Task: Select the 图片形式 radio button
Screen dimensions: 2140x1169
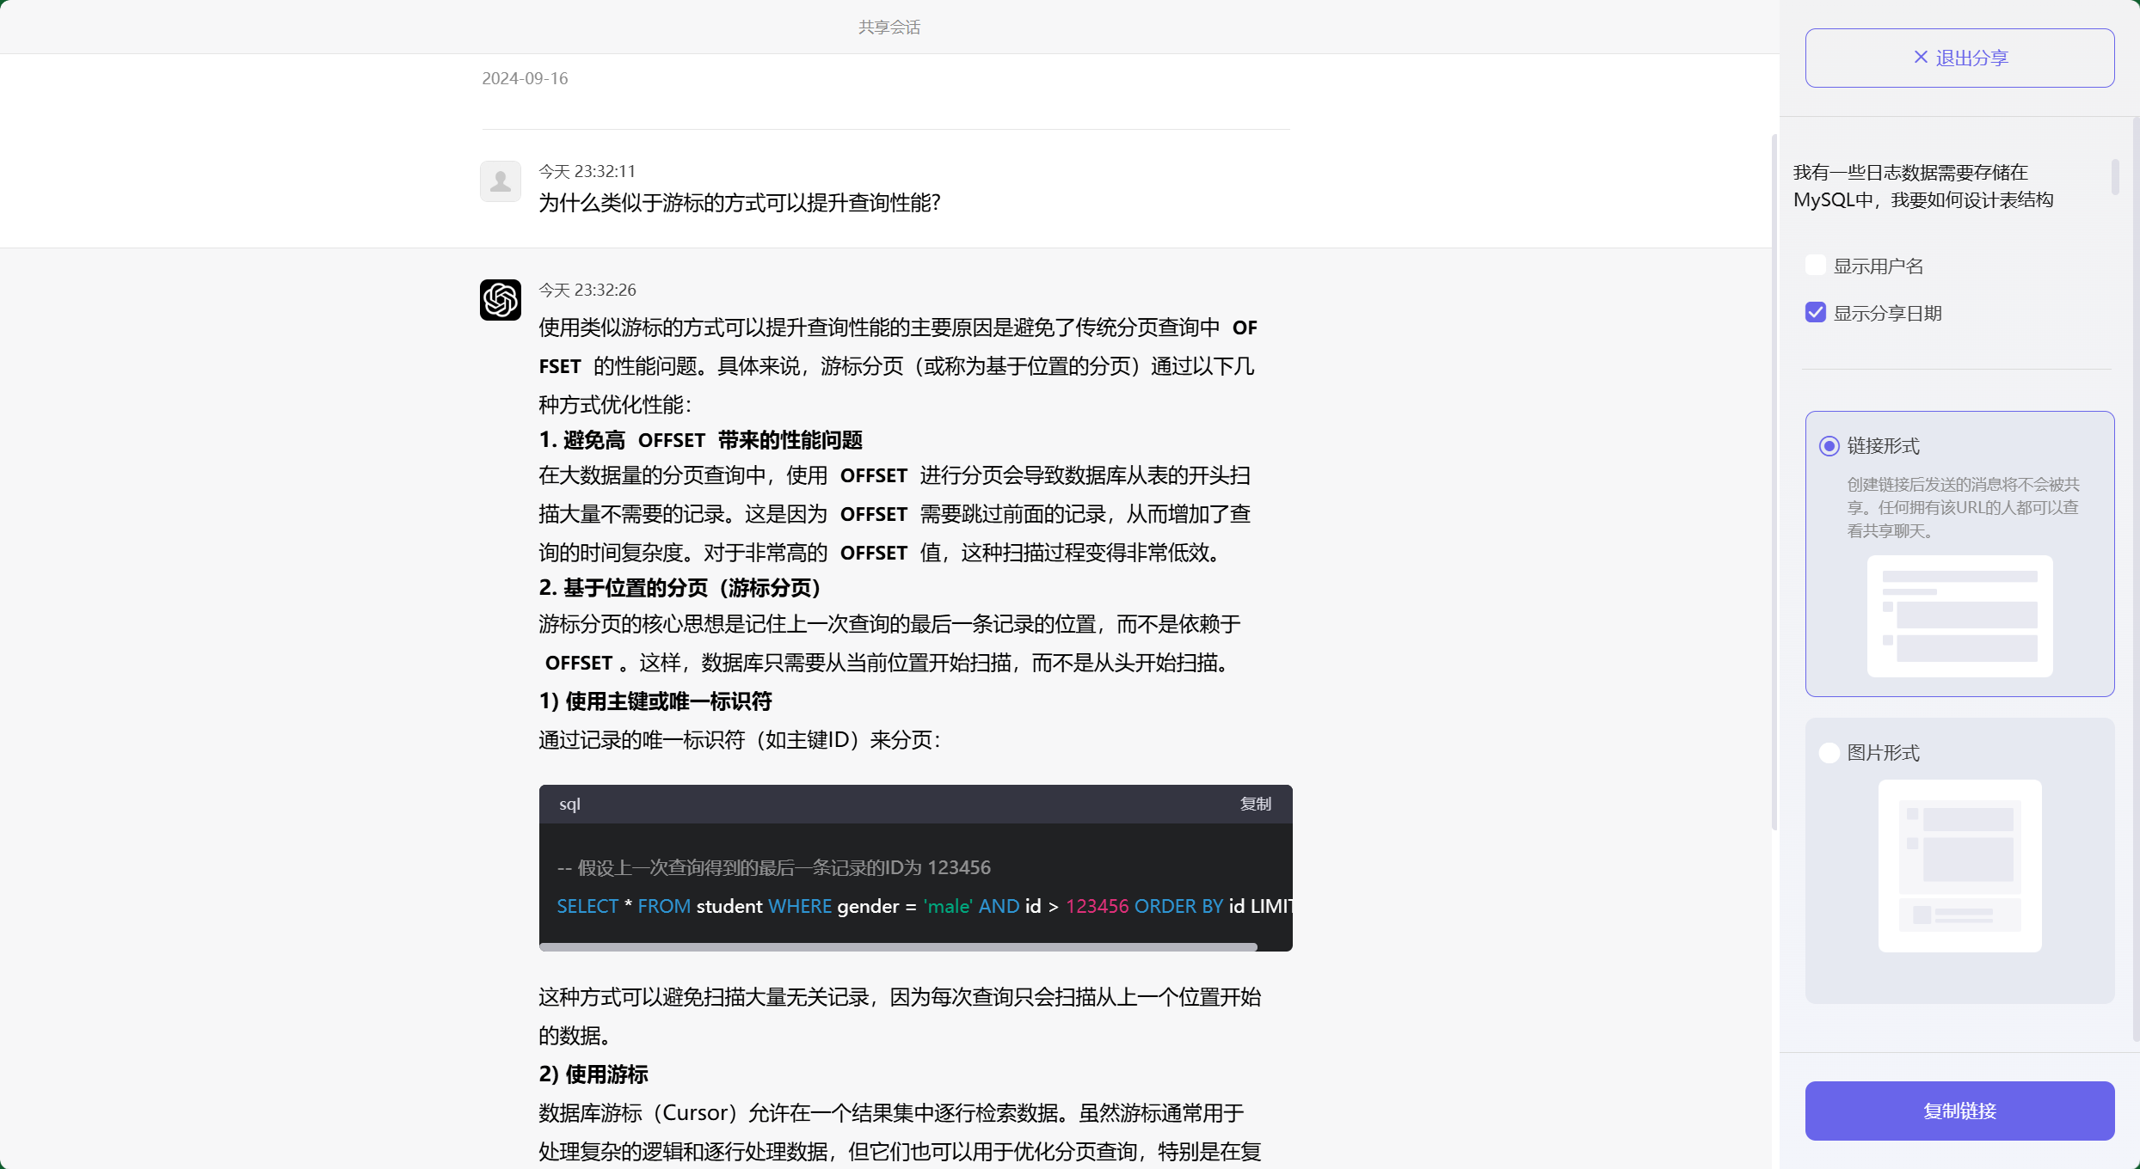Action: coord(1829,752)
